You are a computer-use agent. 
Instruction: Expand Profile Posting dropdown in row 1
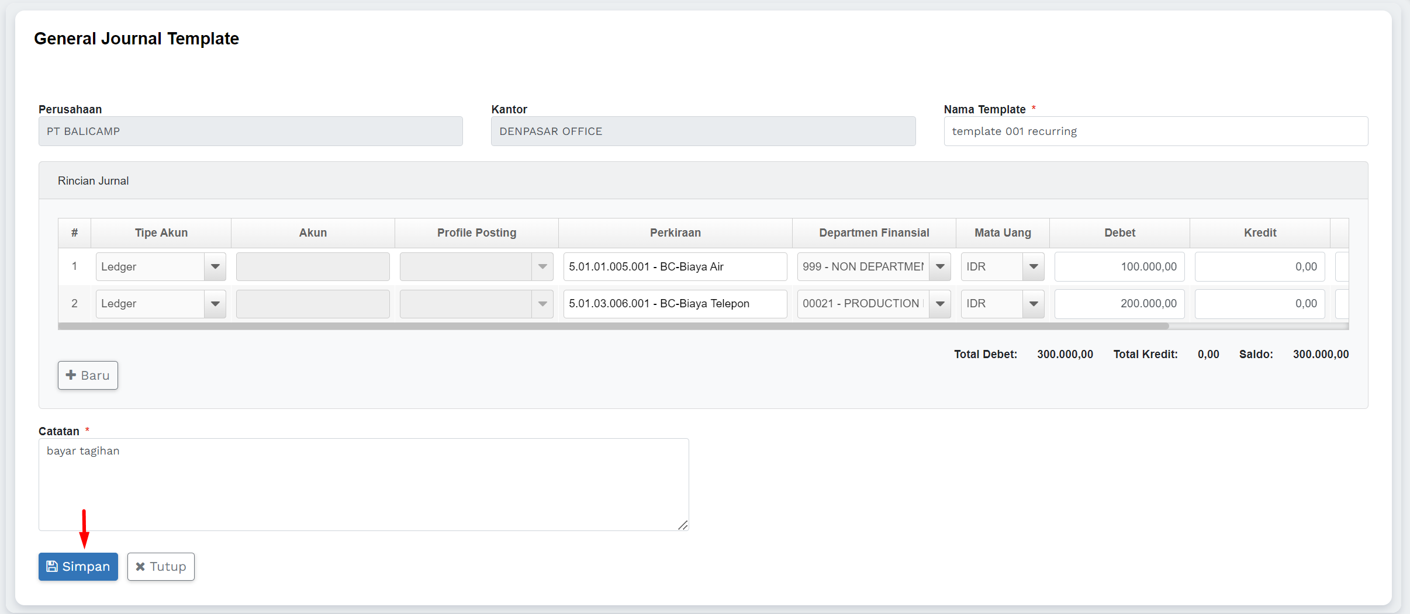click(542, 267)
